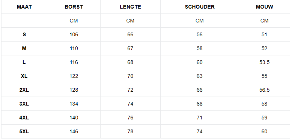Click the 3XL size row label
The width and height of the screenshot is (292, 140).
(24, 104)
